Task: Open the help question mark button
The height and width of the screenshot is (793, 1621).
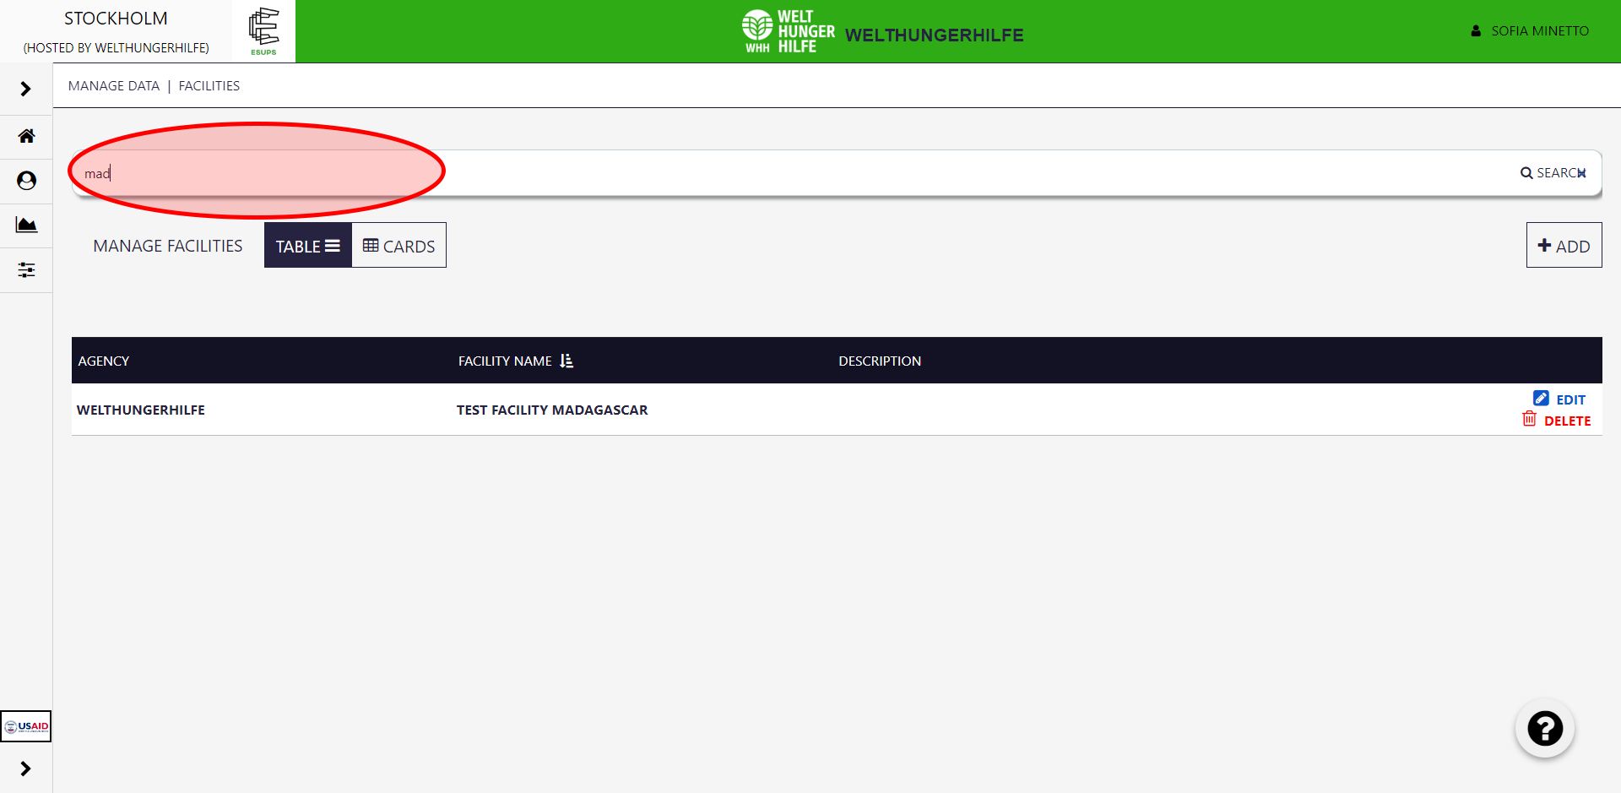Action: (1544, 729)
